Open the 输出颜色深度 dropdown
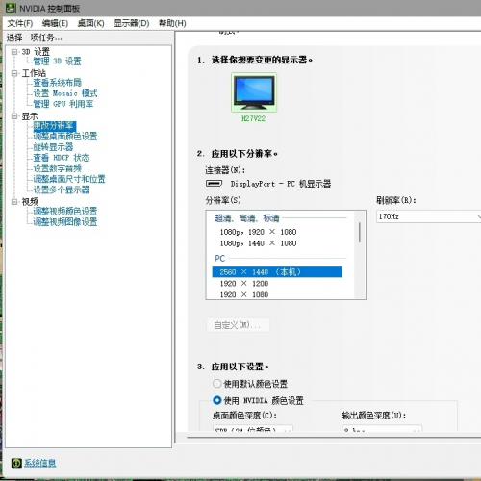 [x=382, y=429]
